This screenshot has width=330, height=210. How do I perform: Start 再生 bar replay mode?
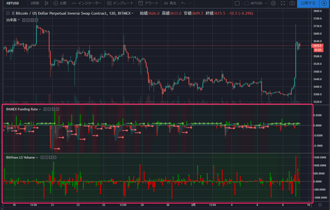click(170, 3)
